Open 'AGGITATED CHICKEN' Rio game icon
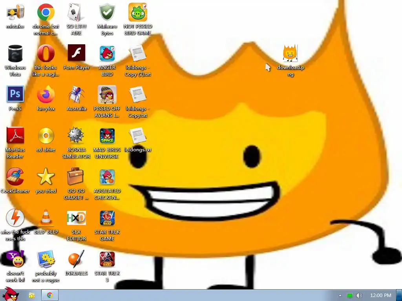 click(107, 177)
